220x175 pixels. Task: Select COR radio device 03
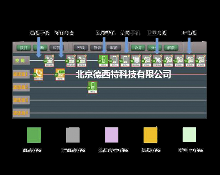click(x=60, y=75)
